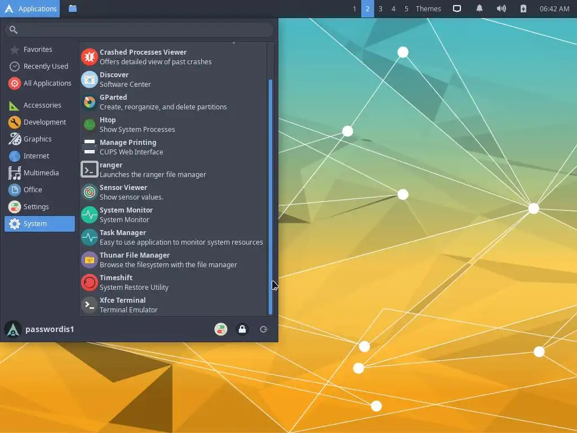Open the notifications bell icon
The width and height of the screenshot is (577, 433).
click(479, 8)
